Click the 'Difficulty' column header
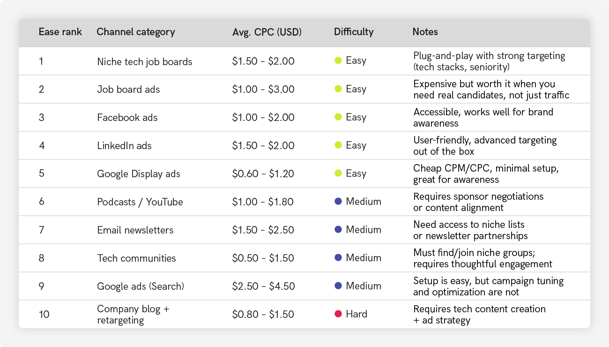609x347 pixels. tap(354, 32)
